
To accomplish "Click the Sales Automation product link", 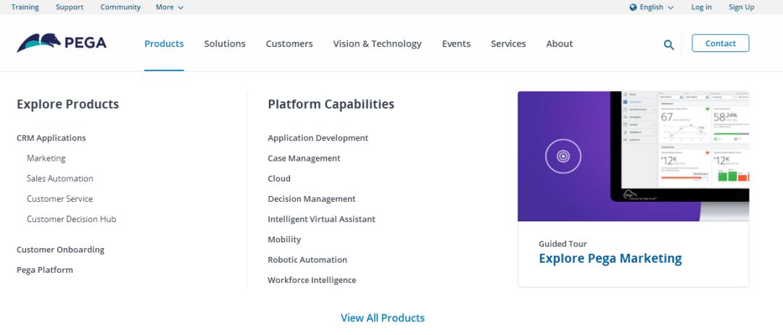I will pos(60,179).
